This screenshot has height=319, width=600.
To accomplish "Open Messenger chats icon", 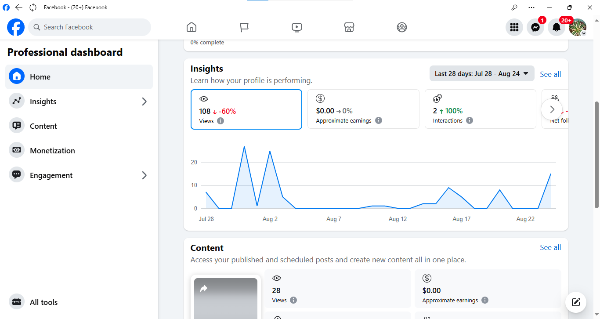I will [535, 27].
